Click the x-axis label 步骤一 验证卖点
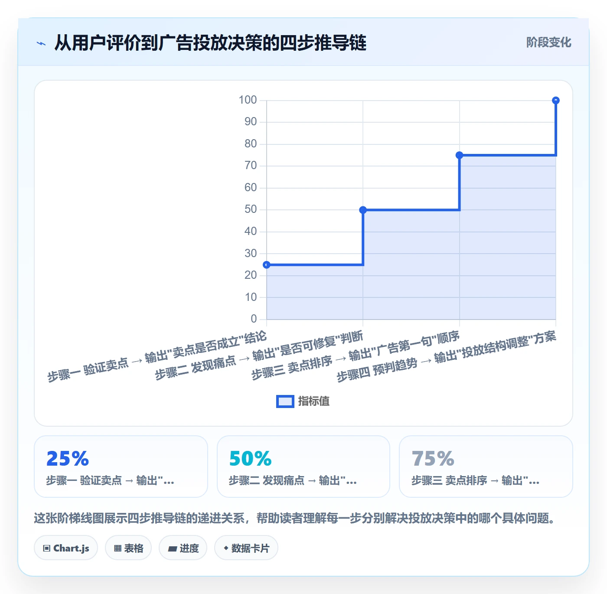 tap(157, 356)
